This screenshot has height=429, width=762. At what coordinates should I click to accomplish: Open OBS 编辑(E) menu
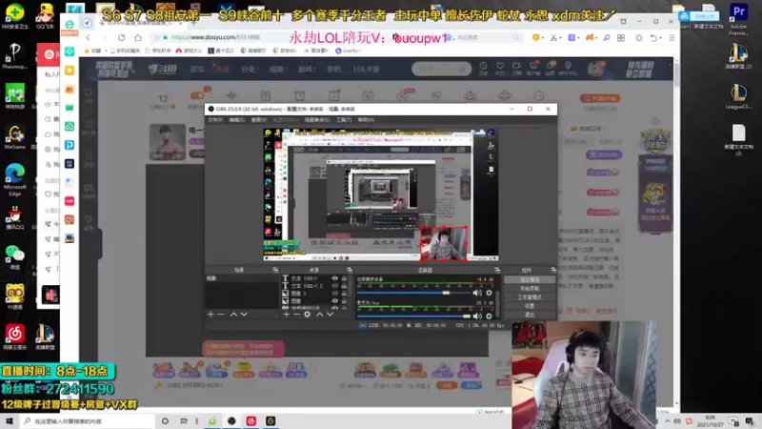point(236,120)
